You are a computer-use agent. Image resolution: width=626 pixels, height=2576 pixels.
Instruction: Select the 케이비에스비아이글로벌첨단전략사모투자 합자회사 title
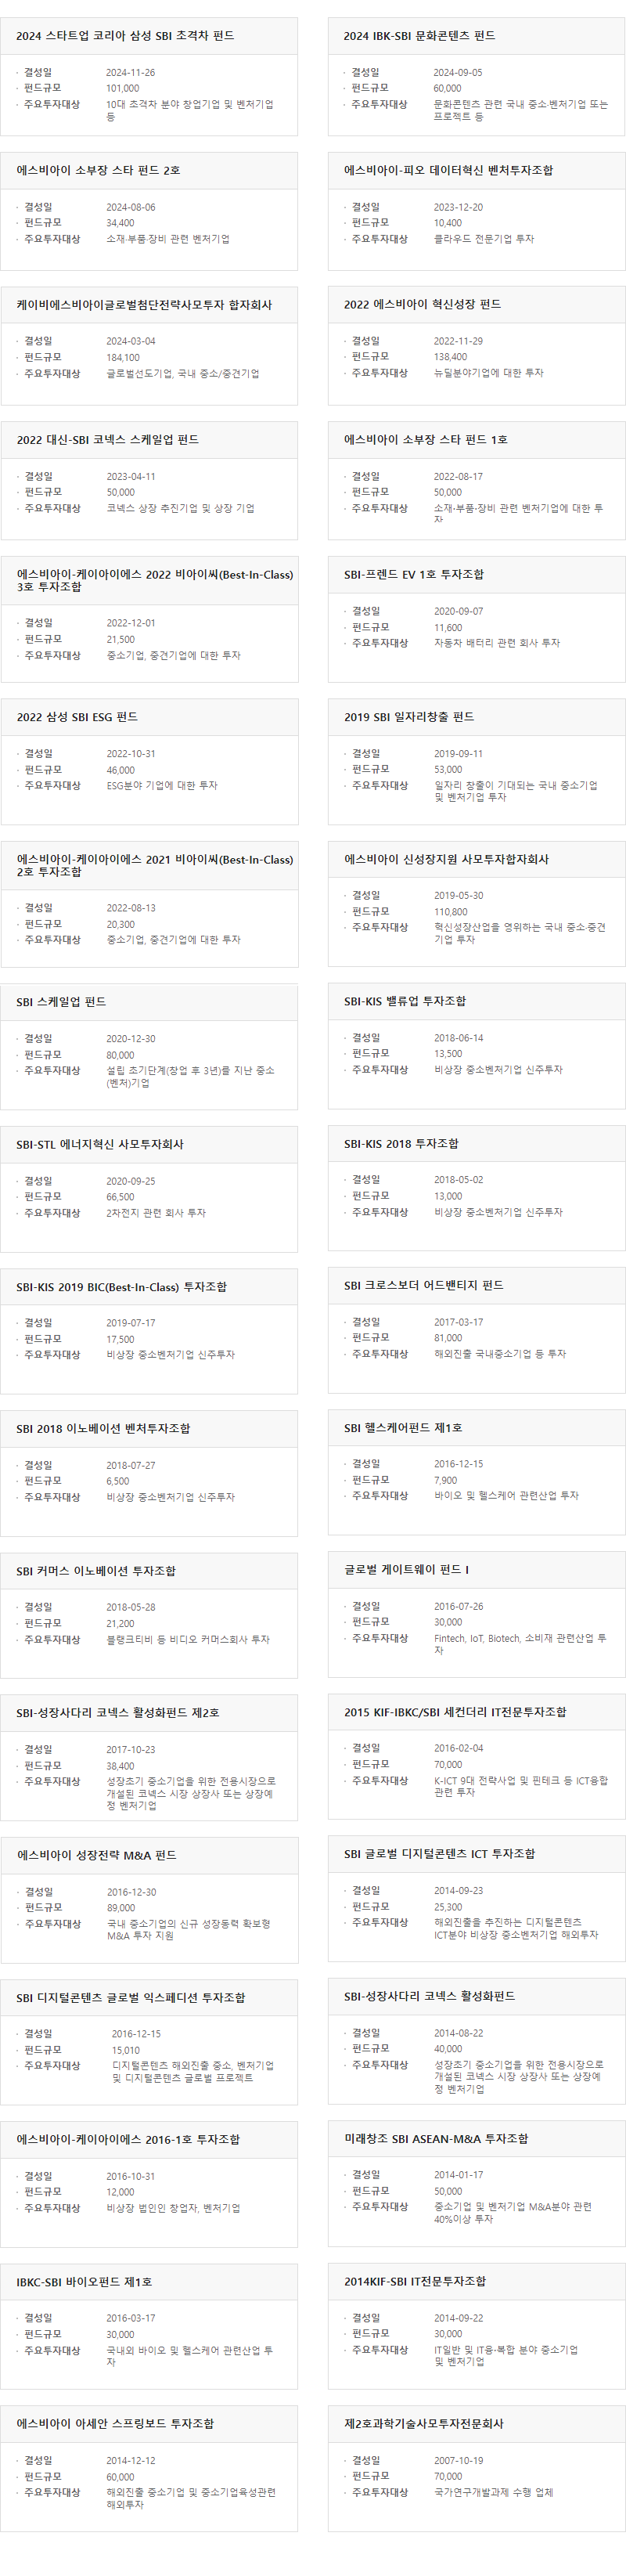pos(144,305)
